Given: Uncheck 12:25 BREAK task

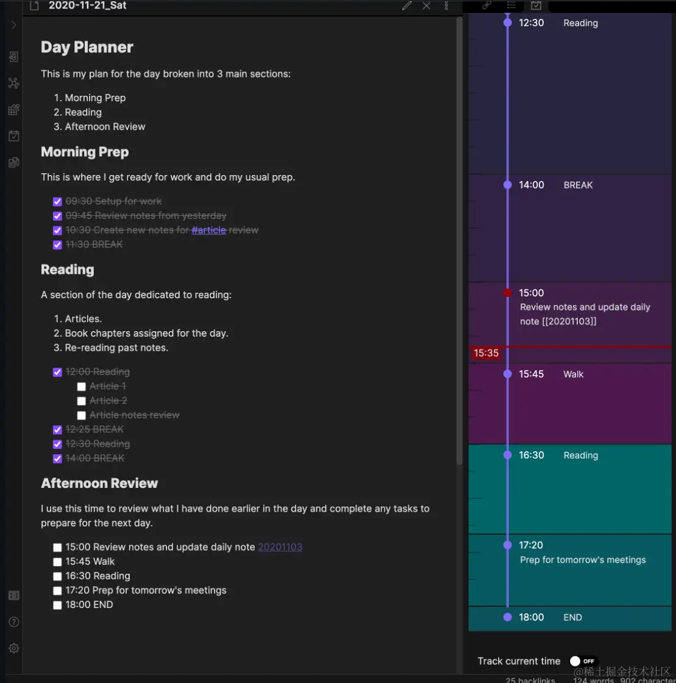Looking at the screenshot, I should [x=57, y=430].
